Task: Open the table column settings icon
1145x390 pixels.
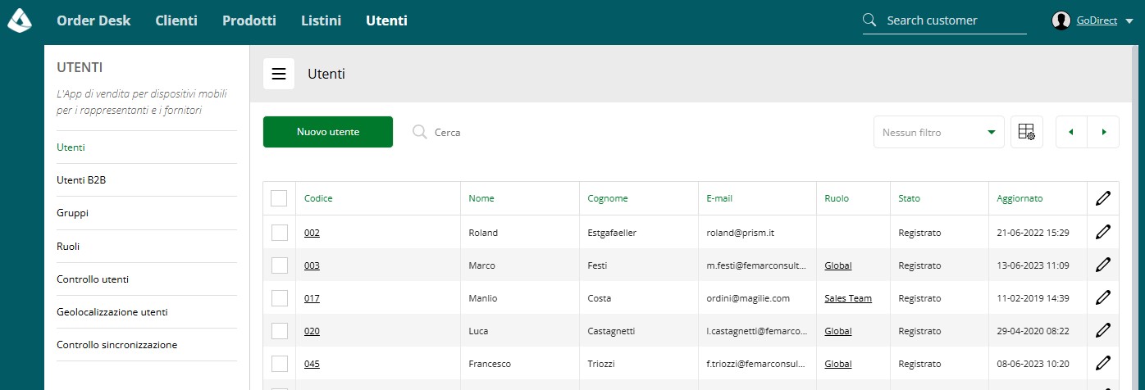Action: tap(1026, 132)
